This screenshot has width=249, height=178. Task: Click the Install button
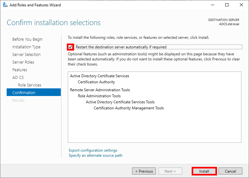point(204,171)
